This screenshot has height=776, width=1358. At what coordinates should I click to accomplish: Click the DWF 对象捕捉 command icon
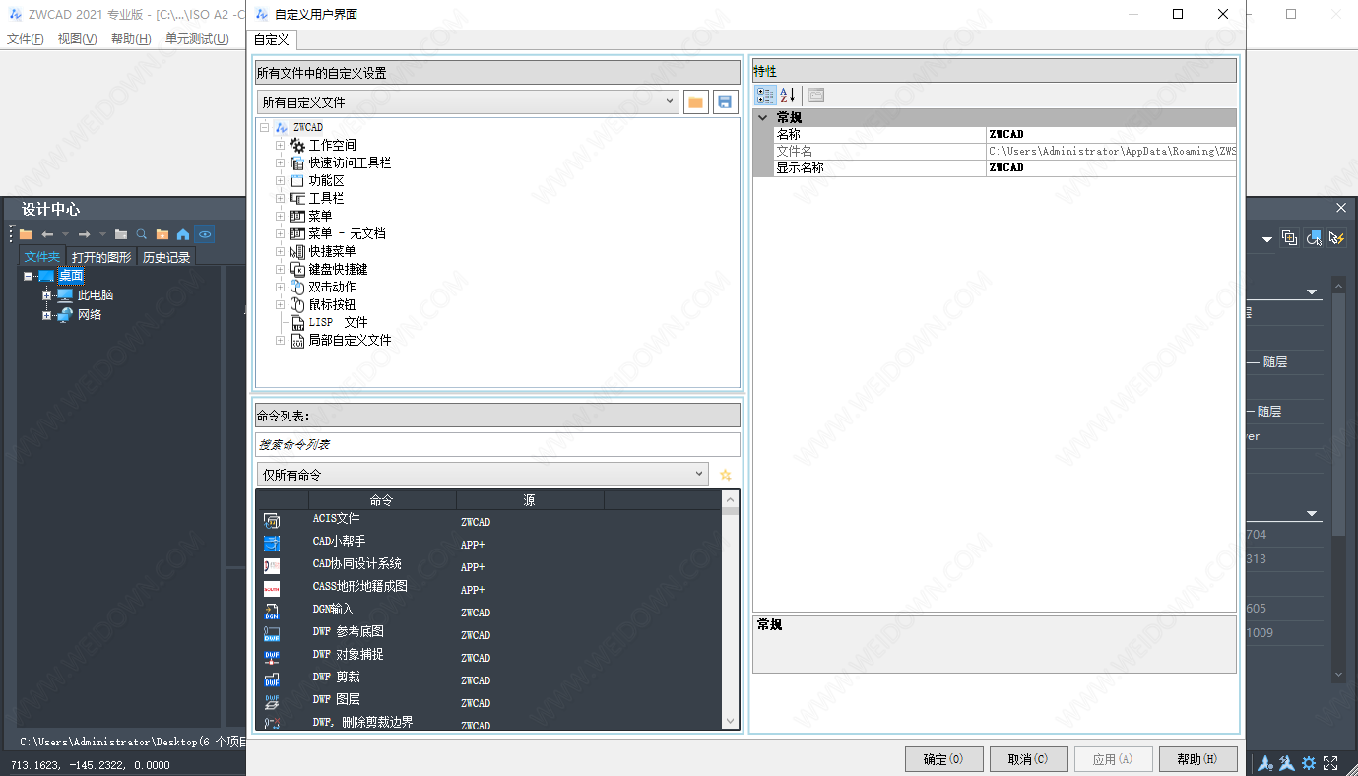click(272, 657)
